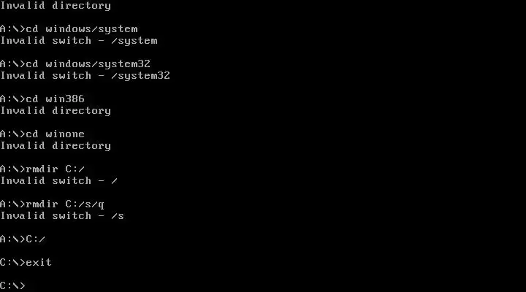Image resolution: width=526 pixels, height=292 pixels.
Task: Click the 'Invalid switch - /' error line
Action: [58, 181]
